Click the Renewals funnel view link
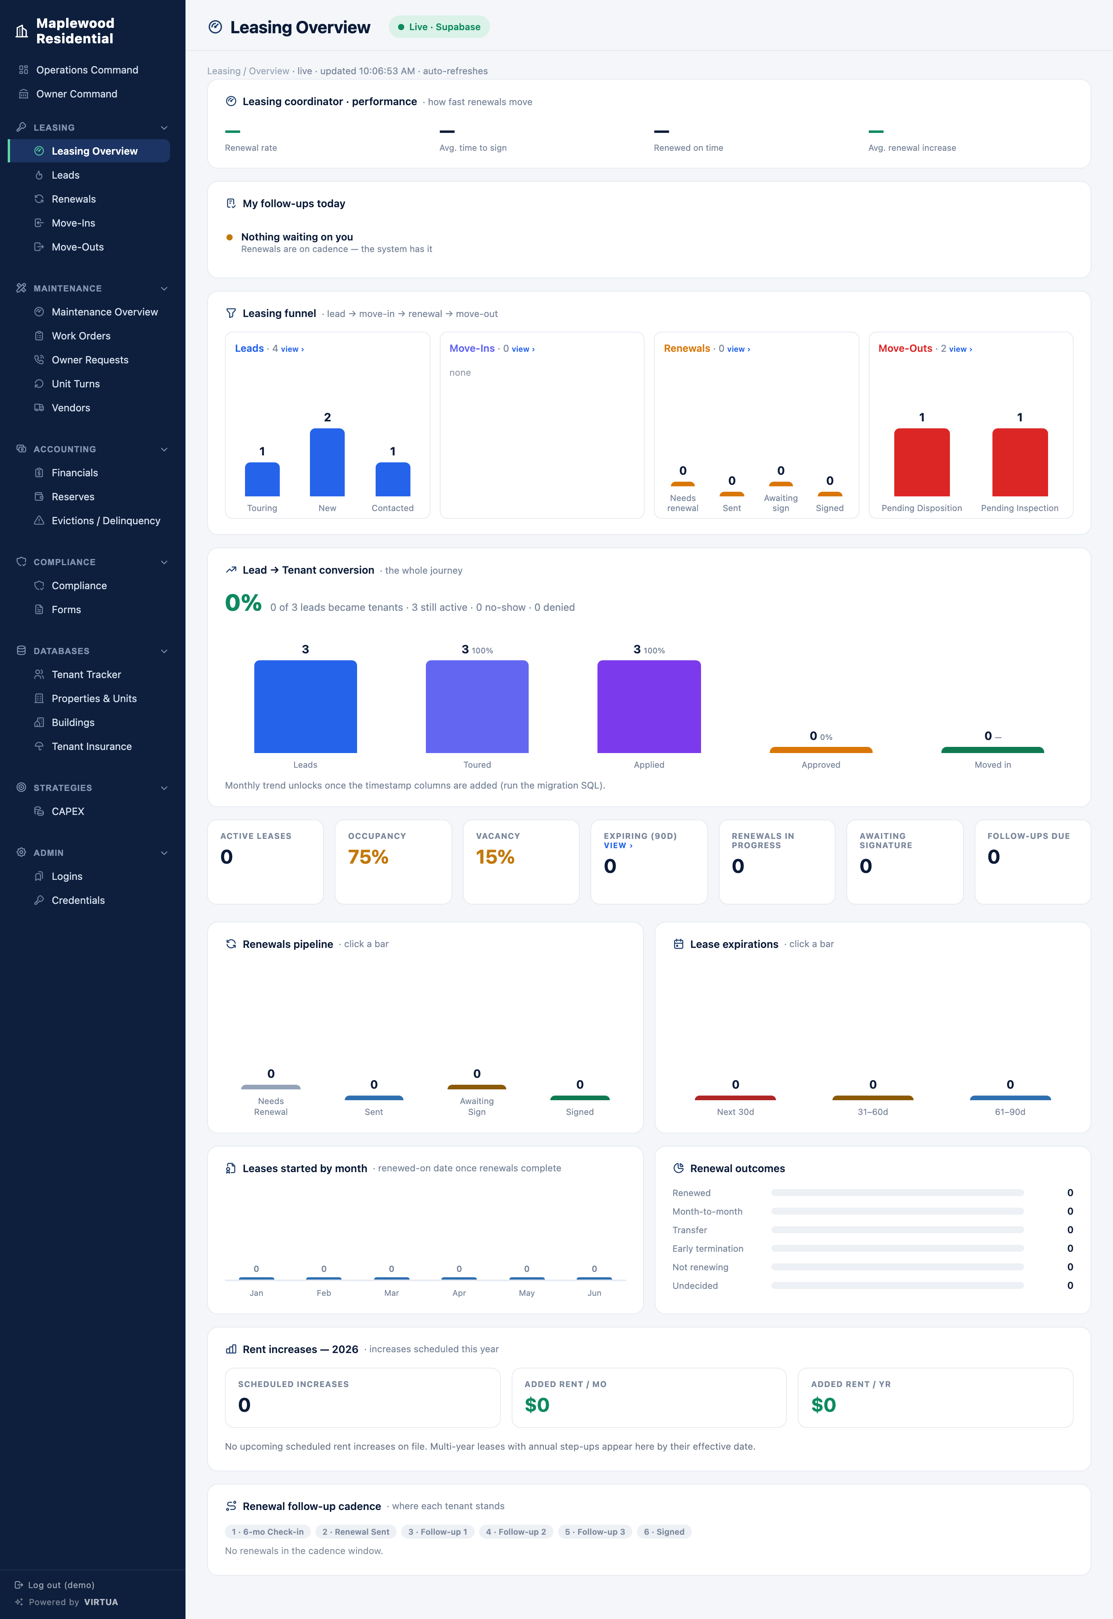 pyautogui.click(x=739, y=349)
